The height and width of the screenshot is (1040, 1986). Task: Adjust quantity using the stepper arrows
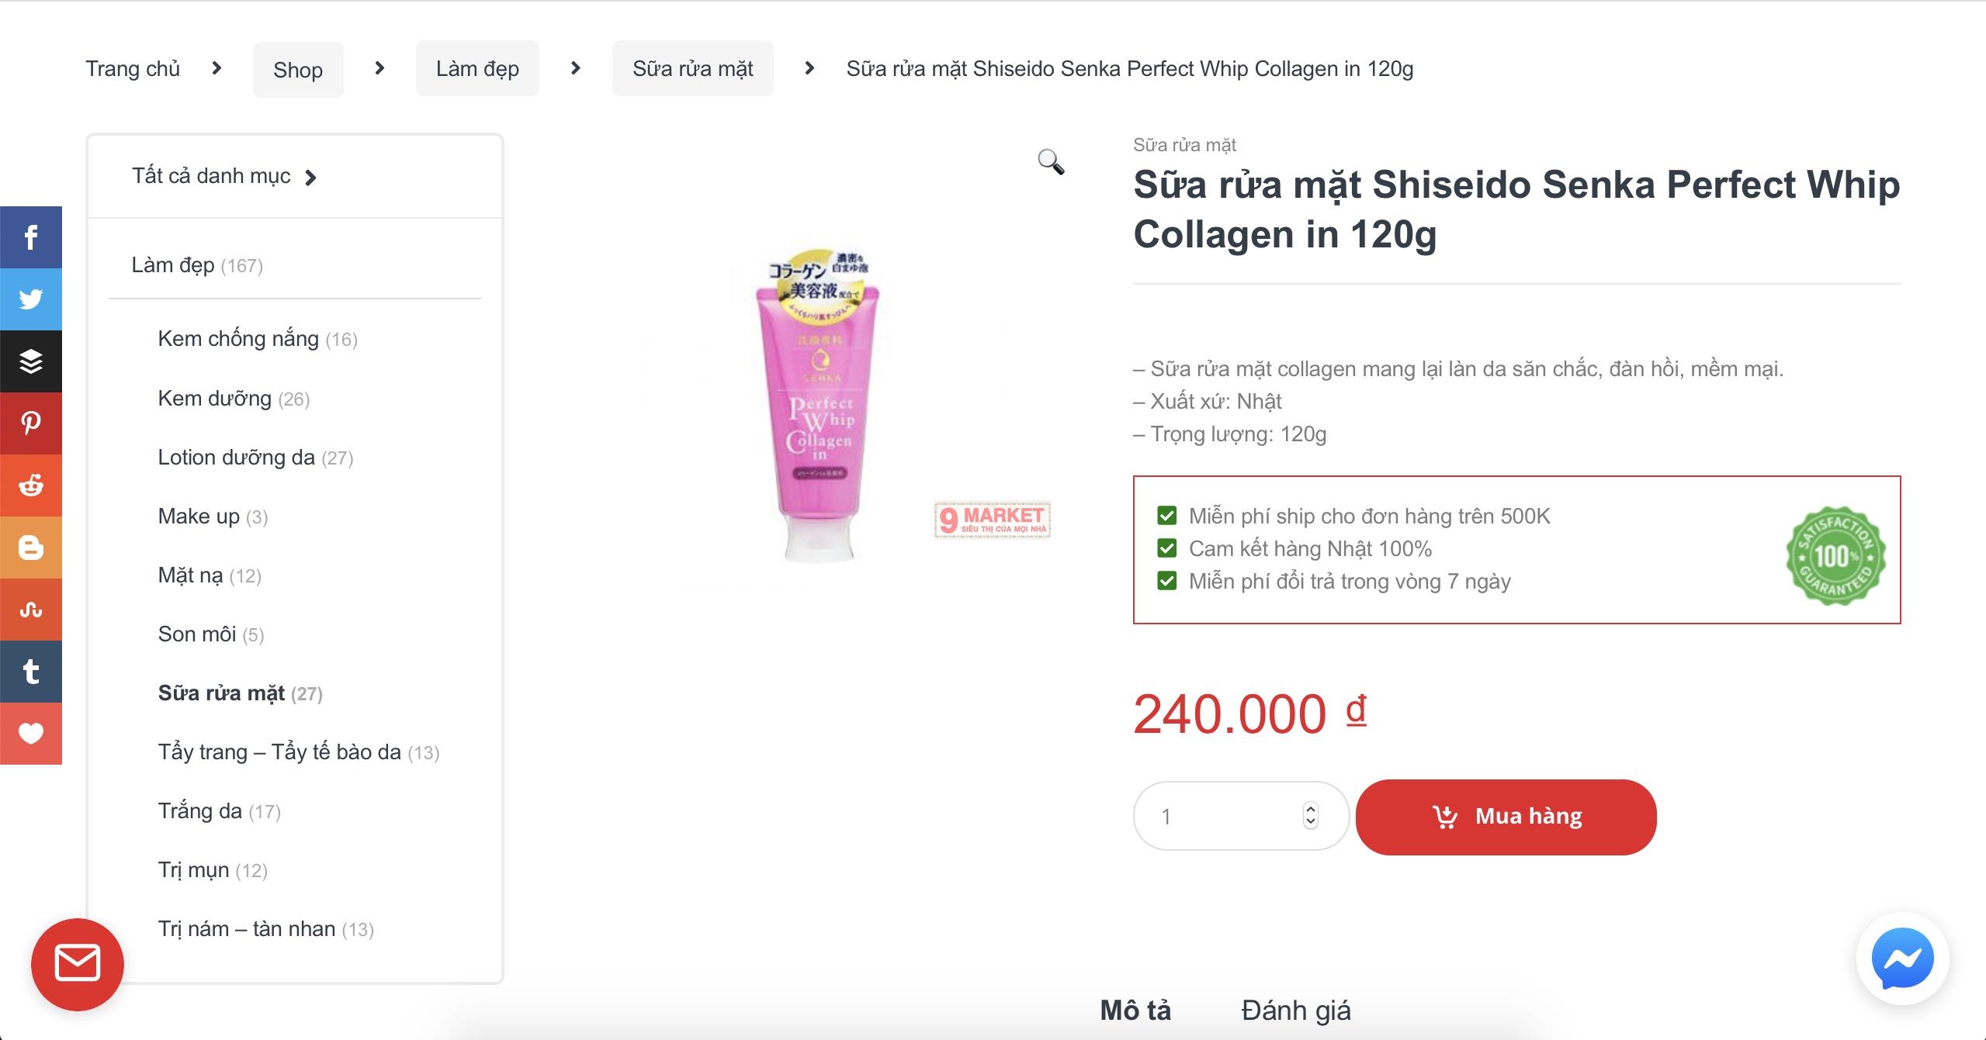(1311, 816)
